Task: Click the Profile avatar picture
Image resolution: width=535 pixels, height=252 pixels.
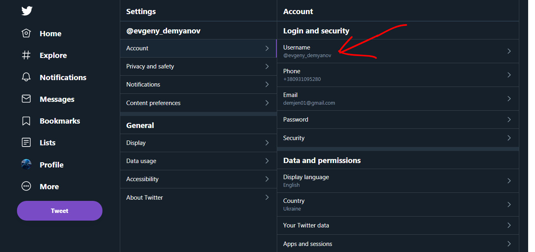Action: point(26,164)
